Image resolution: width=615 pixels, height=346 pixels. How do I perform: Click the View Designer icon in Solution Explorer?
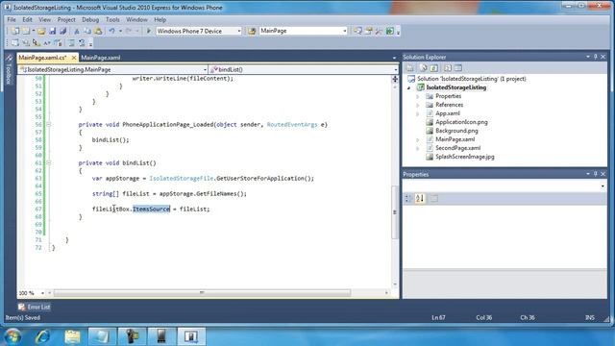pos(457,68)
